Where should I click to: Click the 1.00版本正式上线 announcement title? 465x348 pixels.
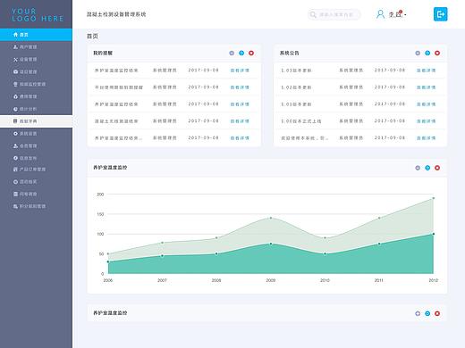(x=301, y=121)
